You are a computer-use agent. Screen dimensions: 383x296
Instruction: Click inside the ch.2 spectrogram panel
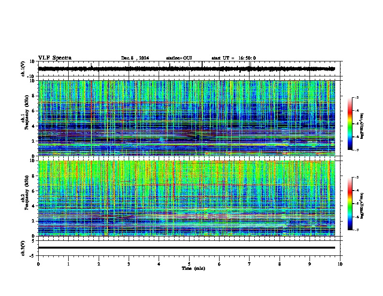[x=187, y=198]
